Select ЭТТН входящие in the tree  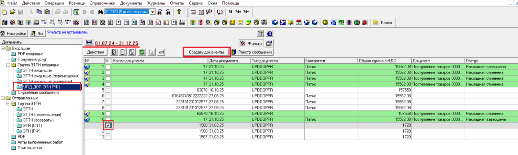[37, 71]
